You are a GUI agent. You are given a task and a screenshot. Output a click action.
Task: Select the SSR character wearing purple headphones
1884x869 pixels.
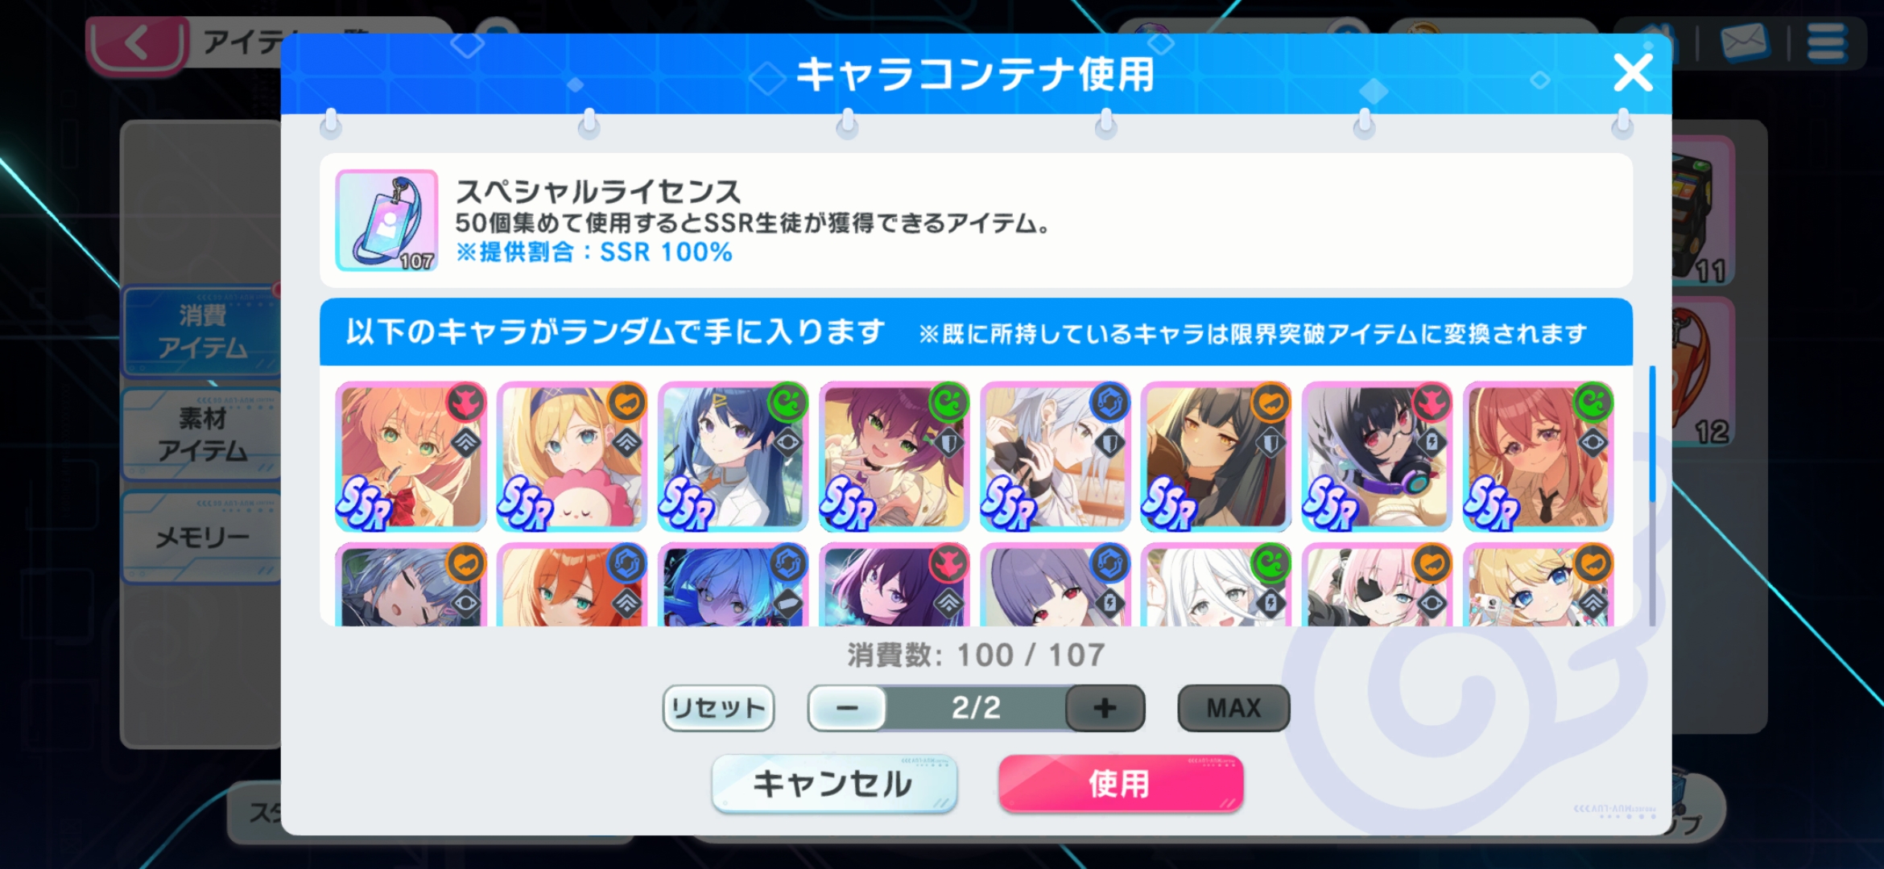(1378, 457)
